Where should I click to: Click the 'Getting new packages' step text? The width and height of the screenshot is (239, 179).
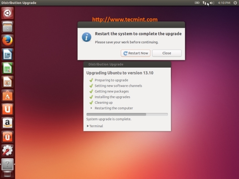click(x=112, y=91)
